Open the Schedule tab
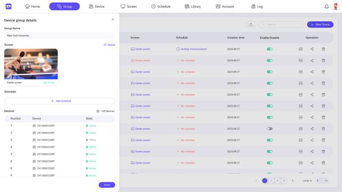 tap(161, 7)
